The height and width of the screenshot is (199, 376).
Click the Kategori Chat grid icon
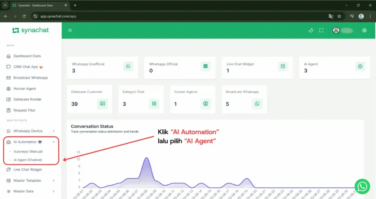tap(154, 104)
